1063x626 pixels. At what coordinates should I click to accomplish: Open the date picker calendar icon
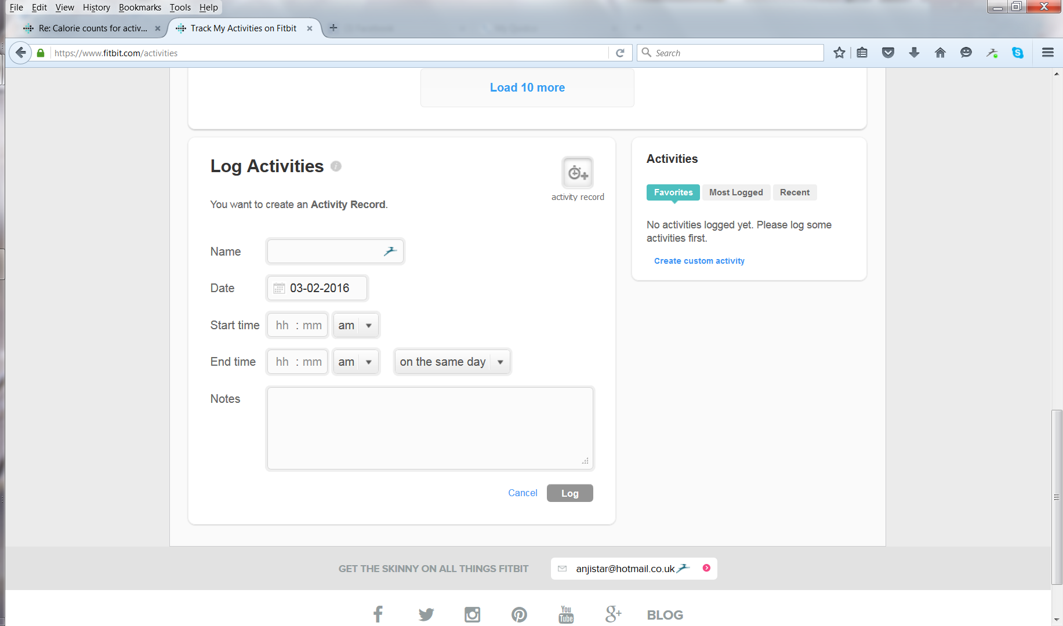(x=279, y=289)
